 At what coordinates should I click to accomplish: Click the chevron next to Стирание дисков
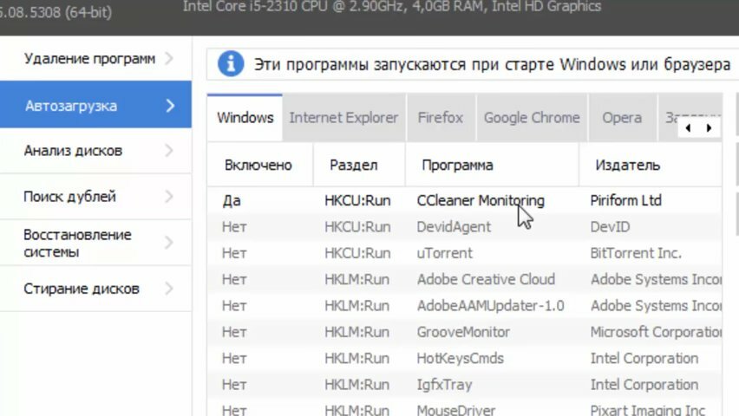[x=169, y=289]
